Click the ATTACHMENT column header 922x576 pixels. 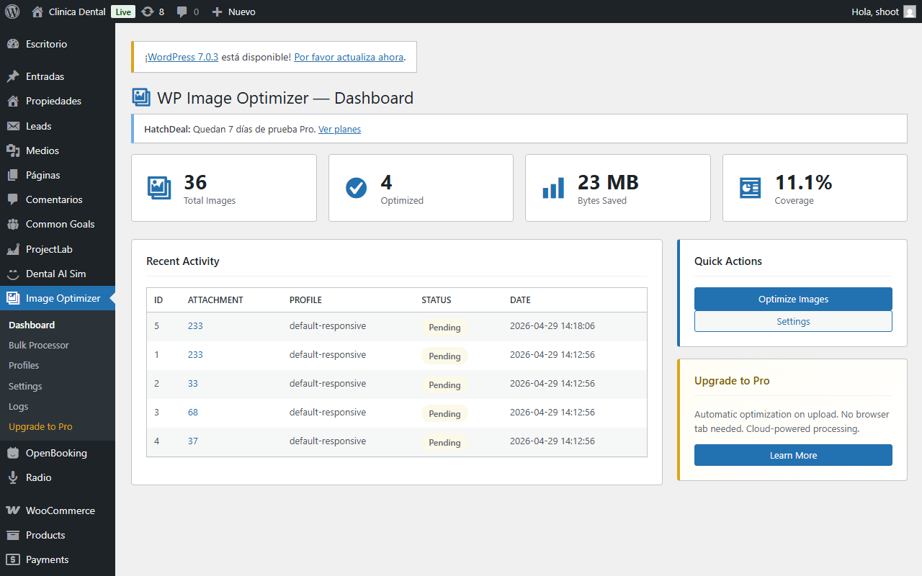(215, 300)
